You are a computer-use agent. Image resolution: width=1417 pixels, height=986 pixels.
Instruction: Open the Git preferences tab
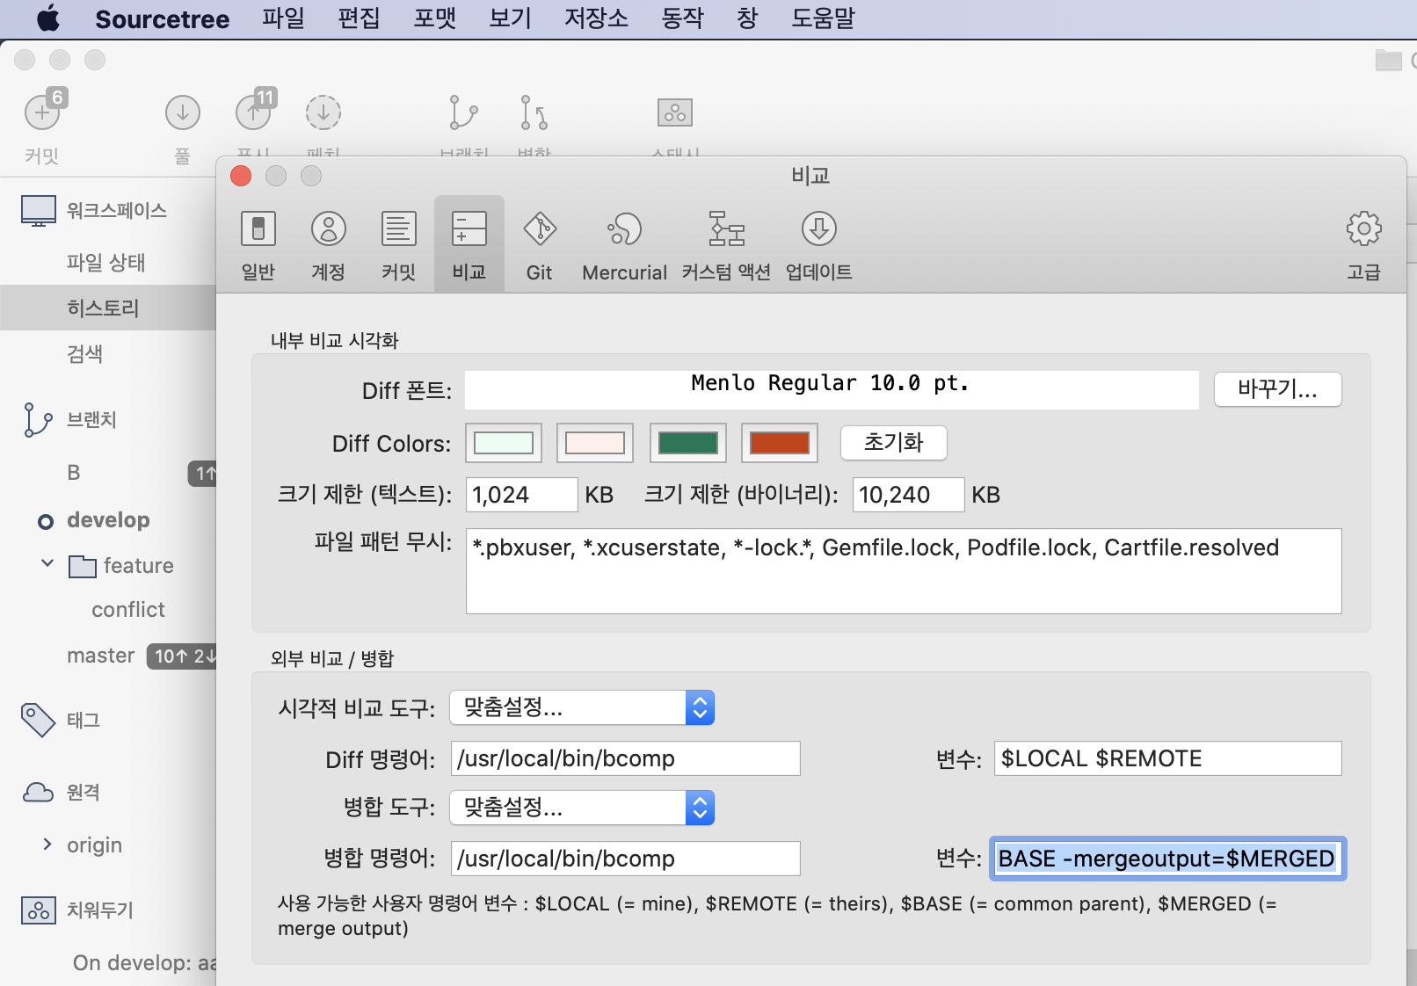pos(539,245)
